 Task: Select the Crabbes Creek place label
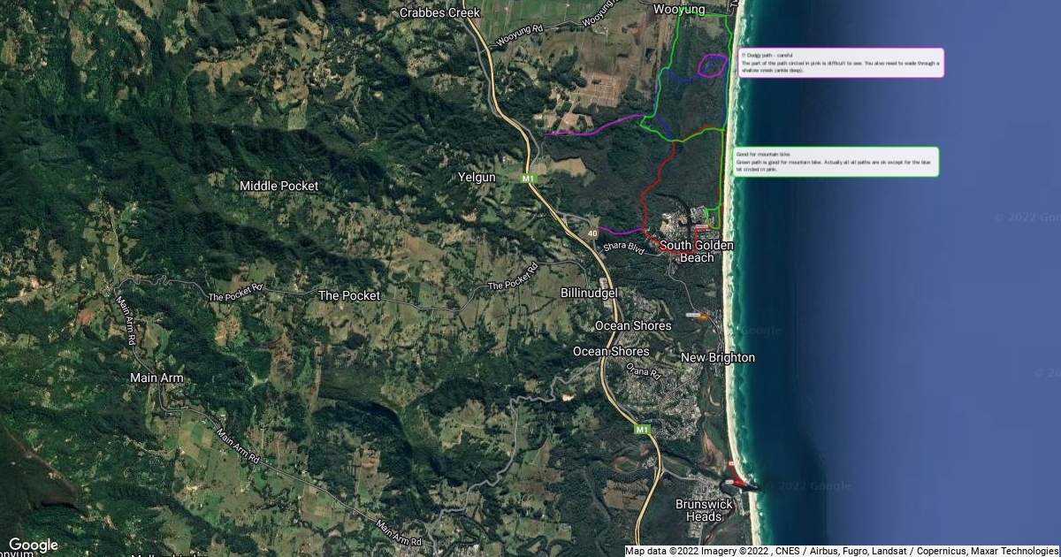(439, 12)
